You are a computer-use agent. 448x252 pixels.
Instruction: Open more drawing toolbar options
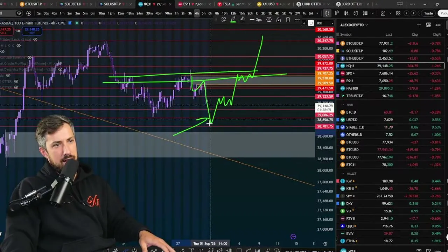coord(297,20)
